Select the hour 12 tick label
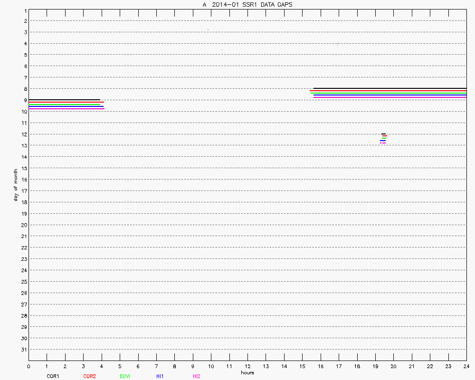 coord(247,366)
